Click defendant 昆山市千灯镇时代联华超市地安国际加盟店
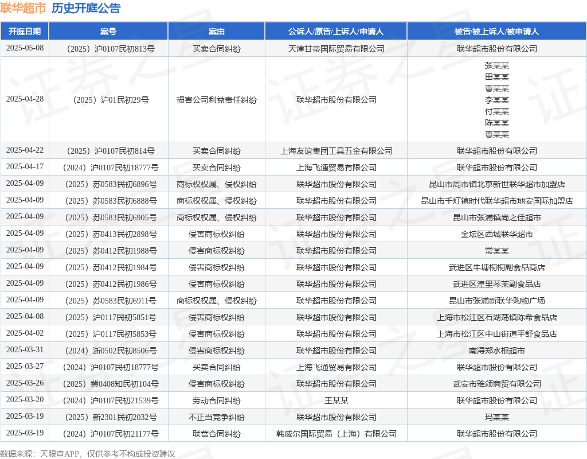This screenshot has height=459, width=587. pos(497,201)
